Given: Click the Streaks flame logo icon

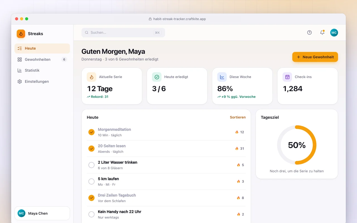Looking at the screenshot, I should [21, 34].
